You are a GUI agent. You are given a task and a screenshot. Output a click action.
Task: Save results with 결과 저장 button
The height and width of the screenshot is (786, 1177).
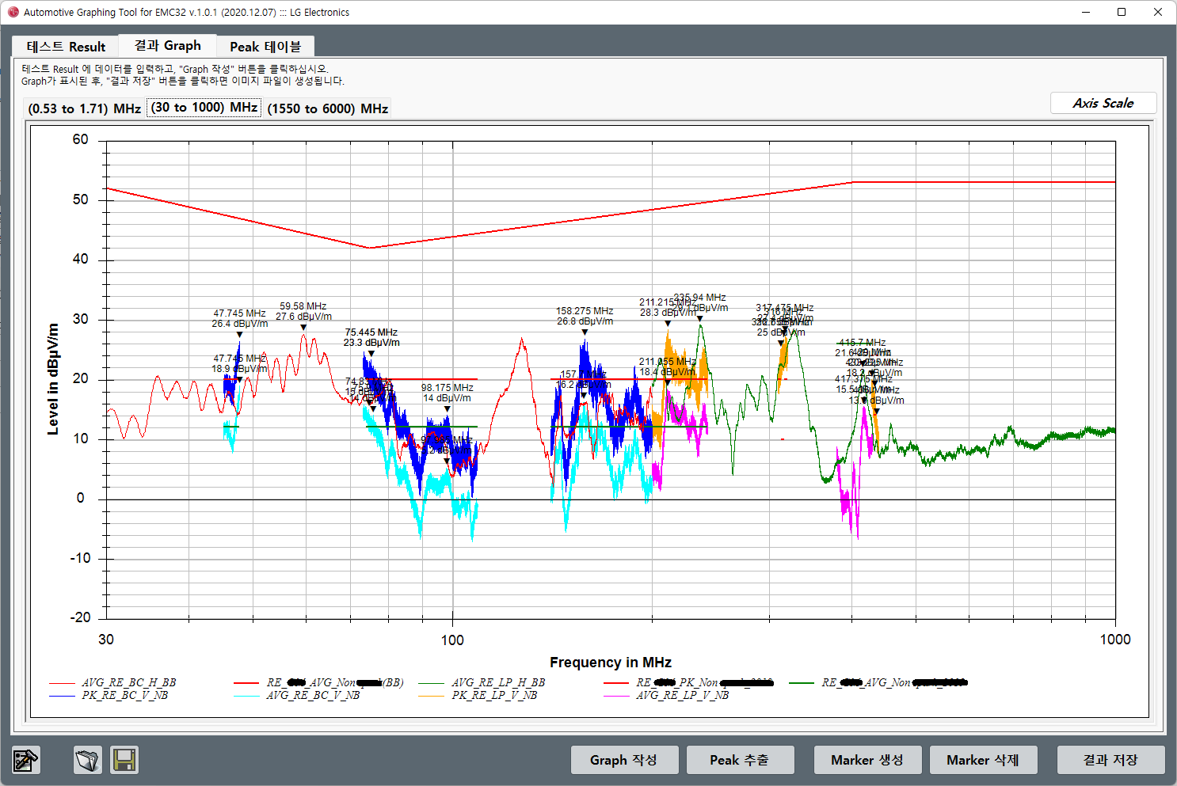[1110, 760]
